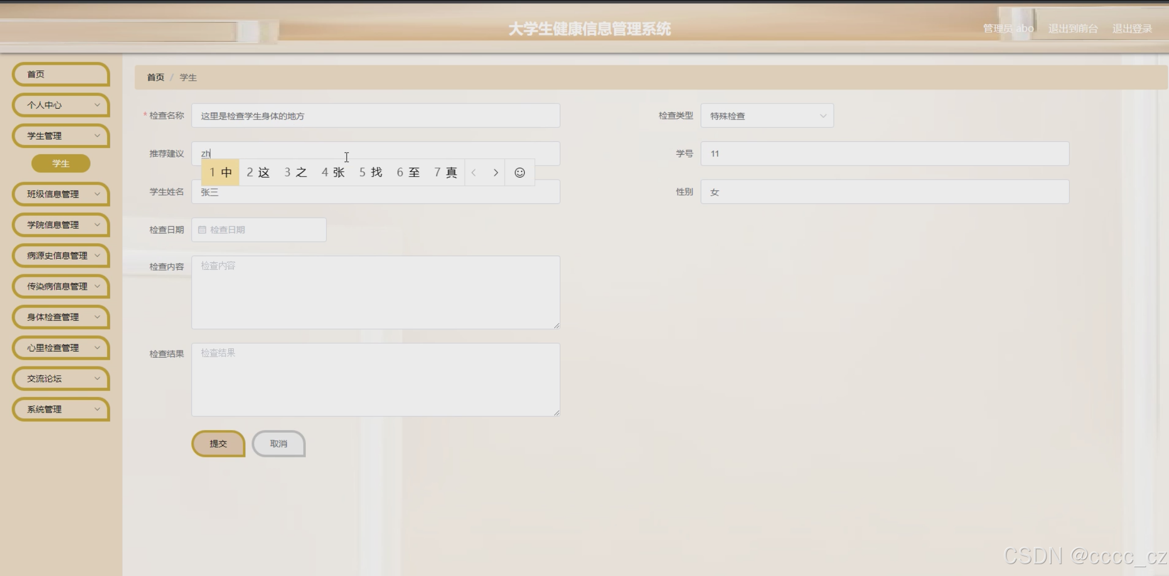Go to previous IME candidate page

pos(473,173)
